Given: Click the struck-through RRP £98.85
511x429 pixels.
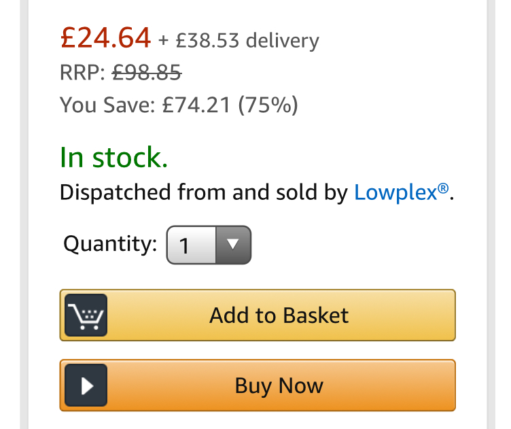Looking at the screenshot, I should pos(147,72).
